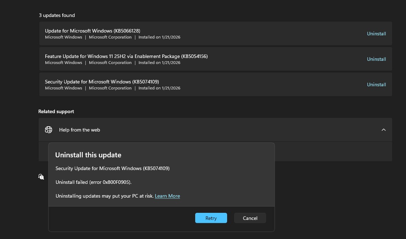Image resolution: width=406 pixels, height=239 pixels.
Task: Uninstall Security Update KB5074109
Action: [376, 84]
